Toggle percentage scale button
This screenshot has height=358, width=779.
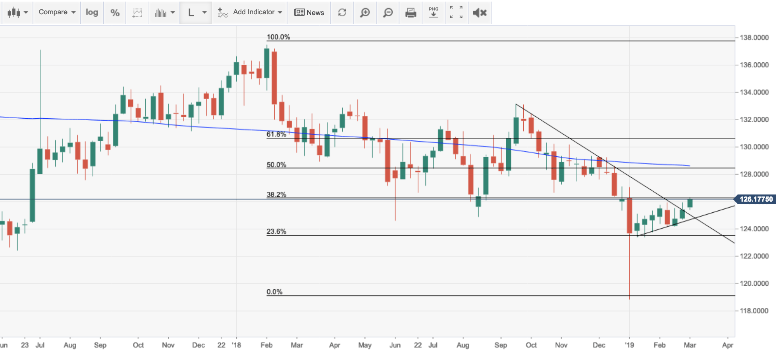point(115,12)
